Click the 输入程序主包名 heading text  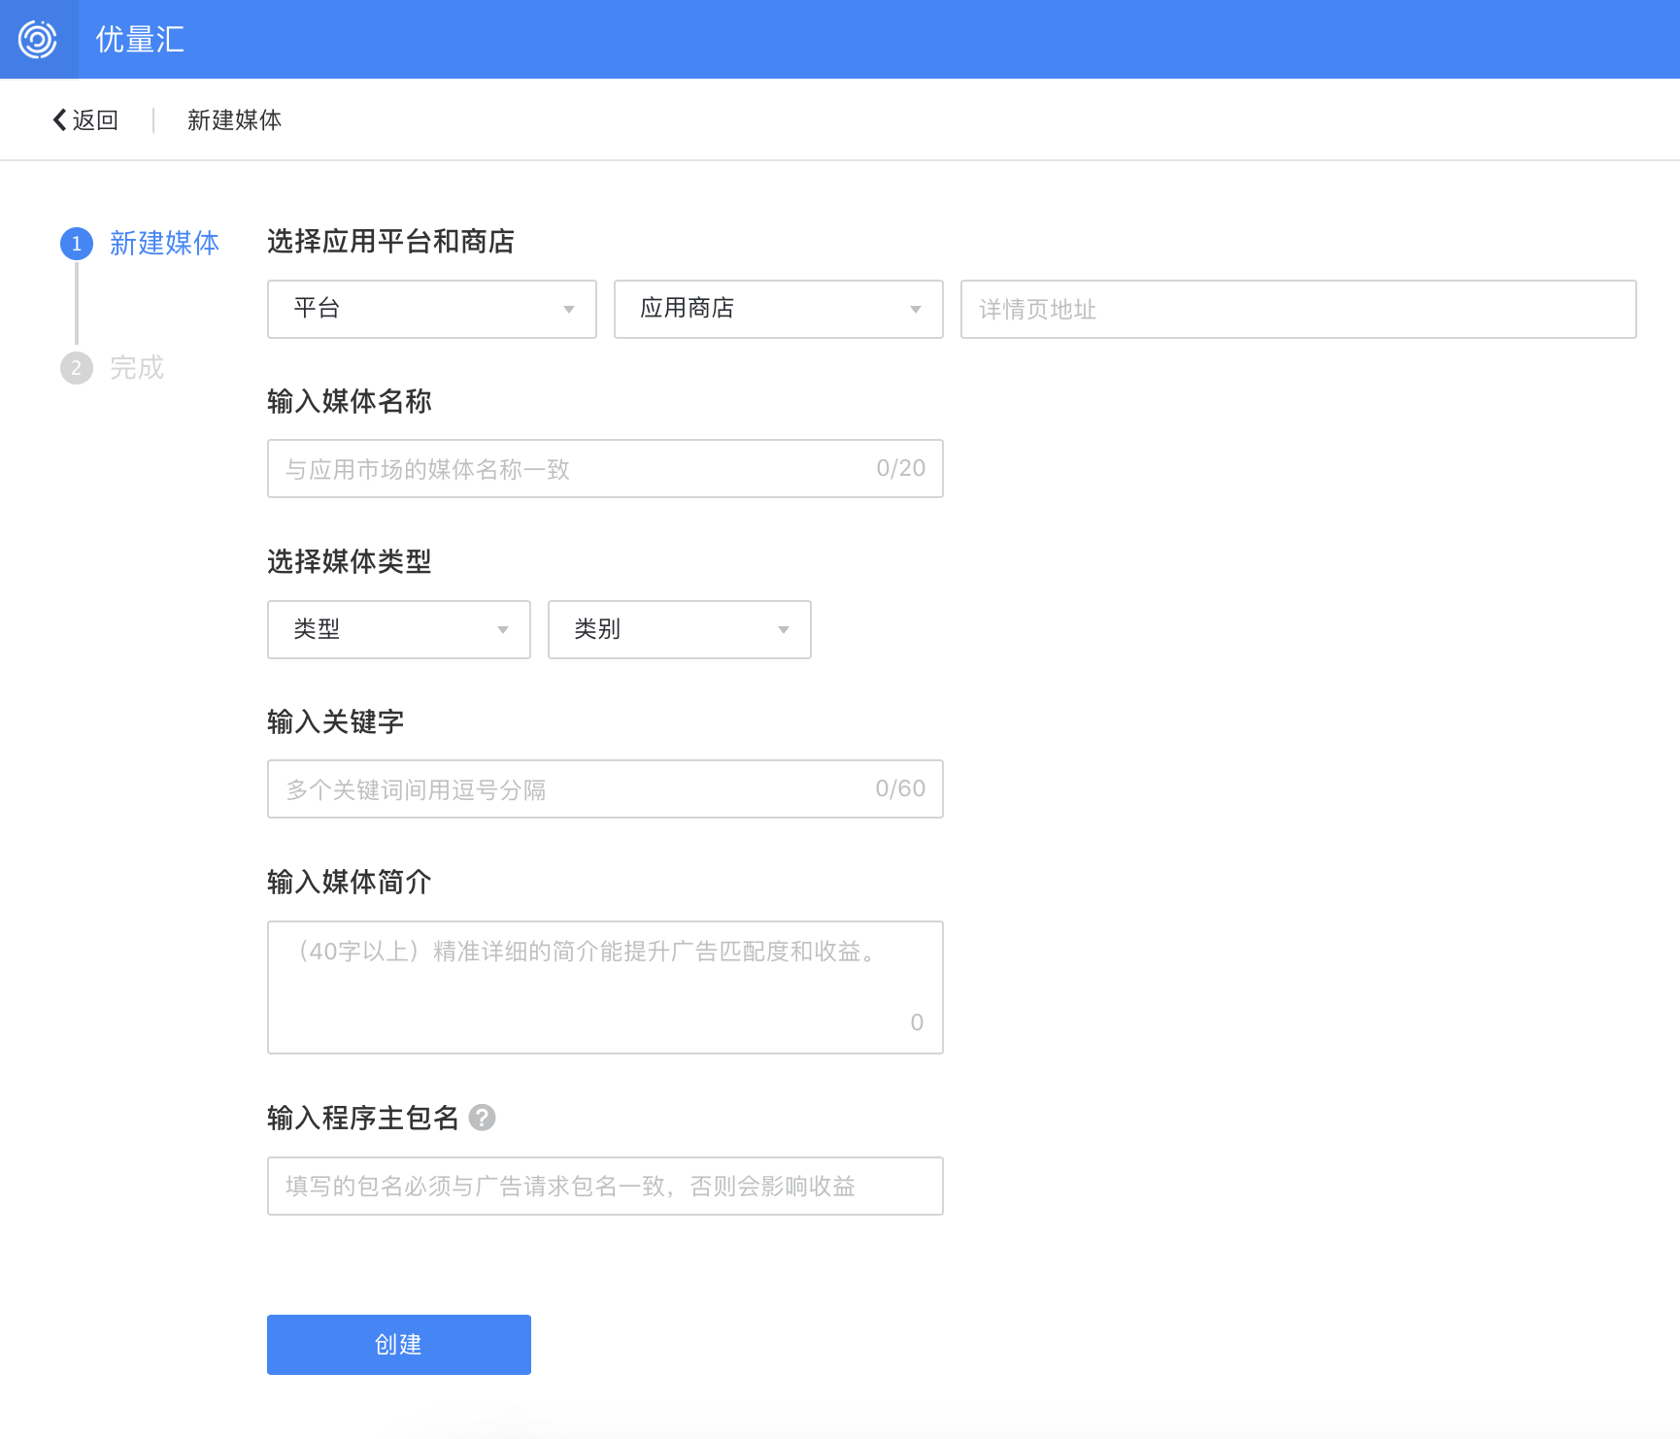(x=362, y=1118)
